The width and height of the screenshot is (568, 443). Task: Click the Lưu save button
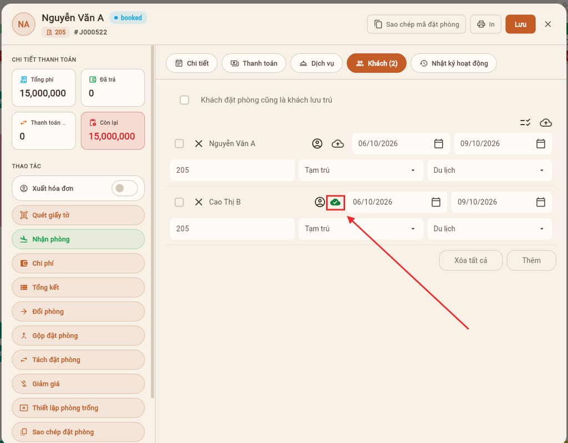click(x=520, y=24)
